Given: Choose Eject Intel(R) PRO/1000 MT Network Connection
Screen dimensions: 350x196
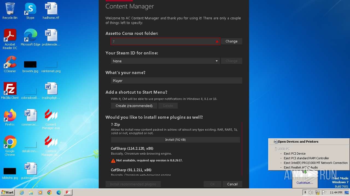Looking at the screenshot, I should point(316,163).
